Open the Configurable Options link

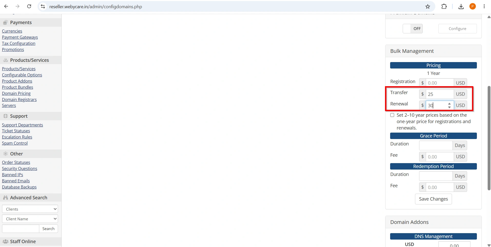22,75
